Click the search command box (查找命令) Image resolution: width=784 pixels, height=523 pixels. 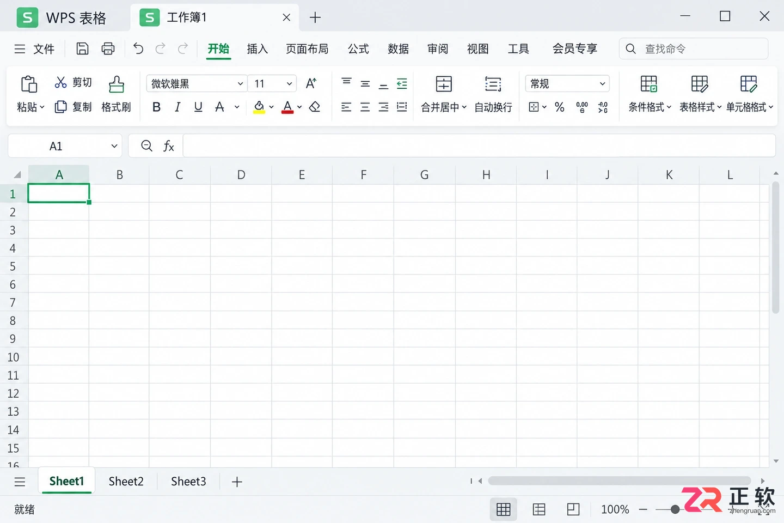tap(694, 49)
